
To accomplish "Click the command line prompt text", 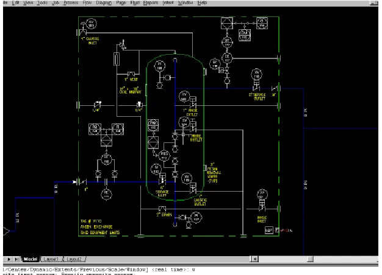I will coord(99,270).
